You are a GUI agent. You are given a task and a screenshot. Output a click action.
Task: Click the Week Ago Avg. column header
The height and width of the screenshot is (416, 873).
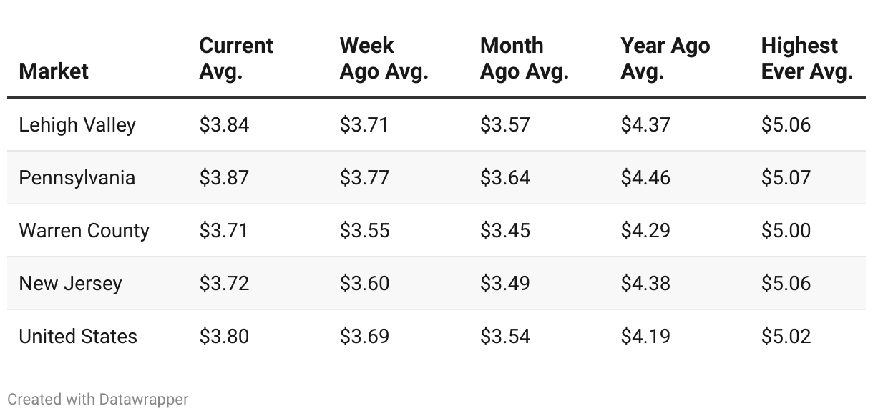point(384,59)
